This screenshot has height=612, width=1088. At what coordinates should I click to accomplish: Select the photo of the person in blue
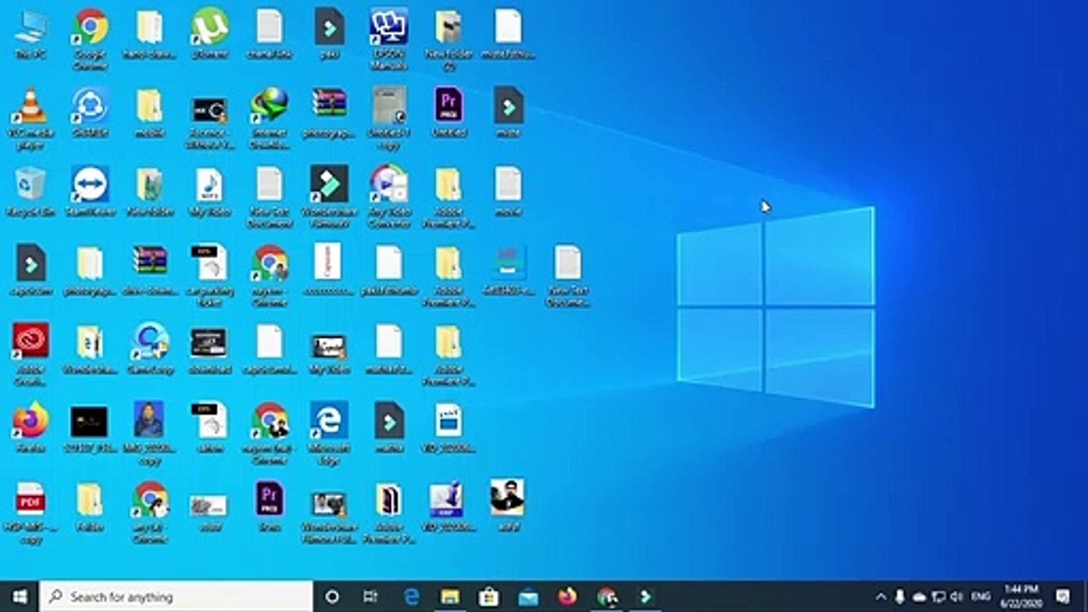[x=150, y=434]
